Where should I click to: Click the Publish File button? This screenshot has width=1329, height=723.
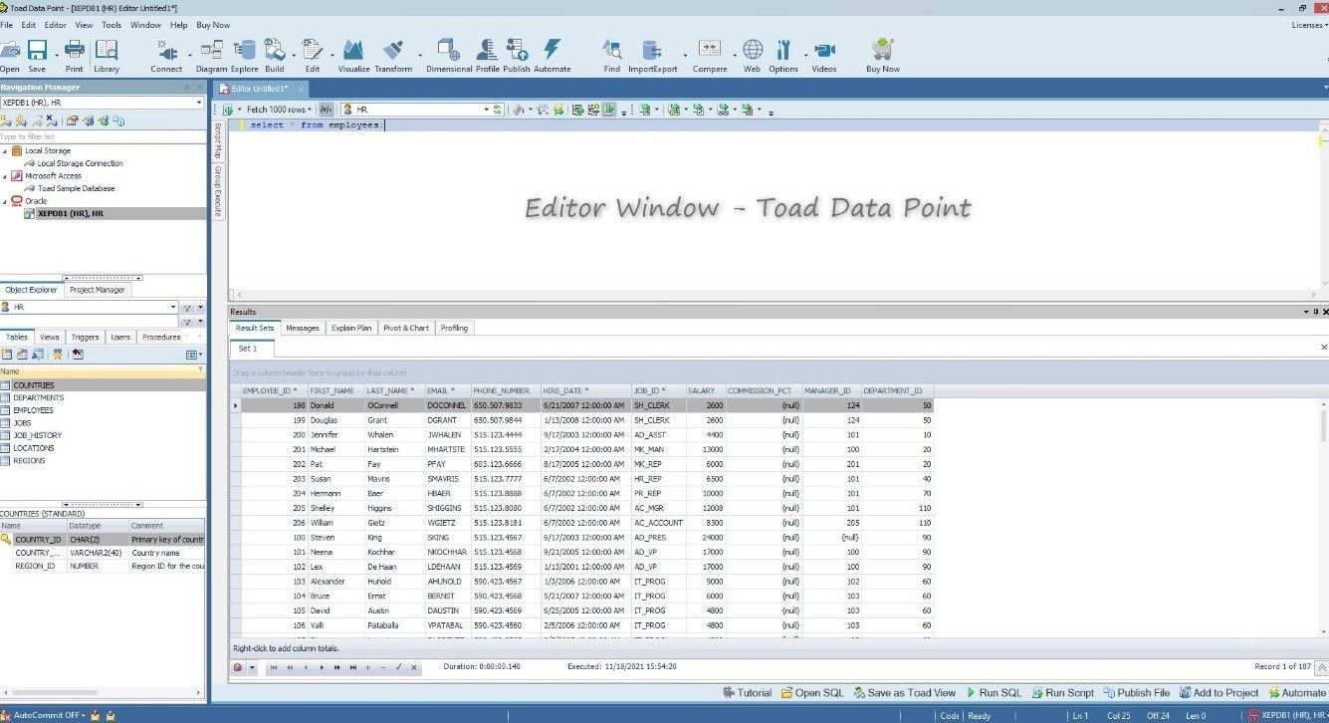[x=1136, y=693]
